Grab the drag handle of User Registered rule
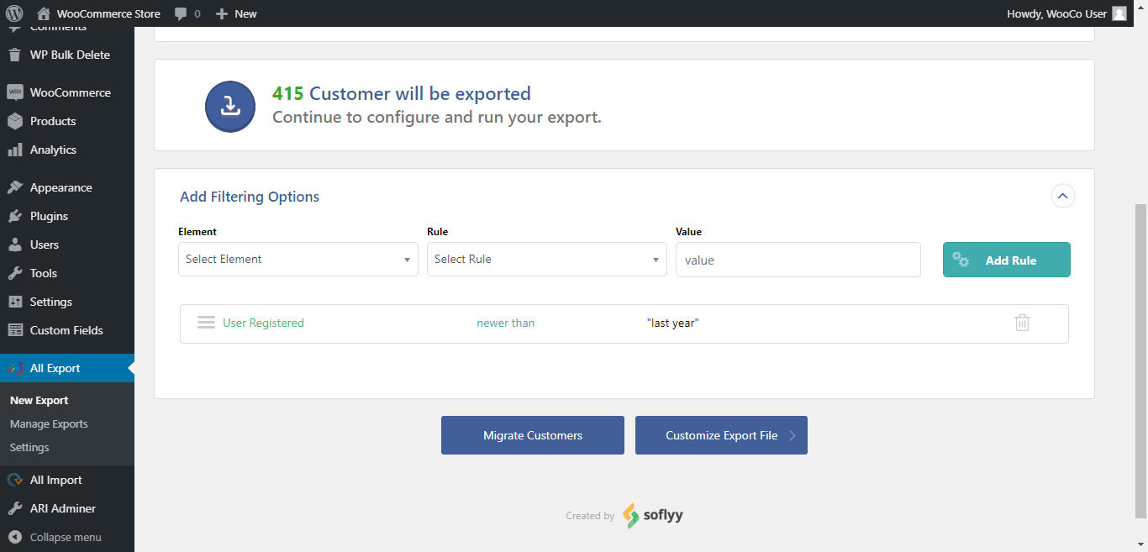 click(206, 323)
